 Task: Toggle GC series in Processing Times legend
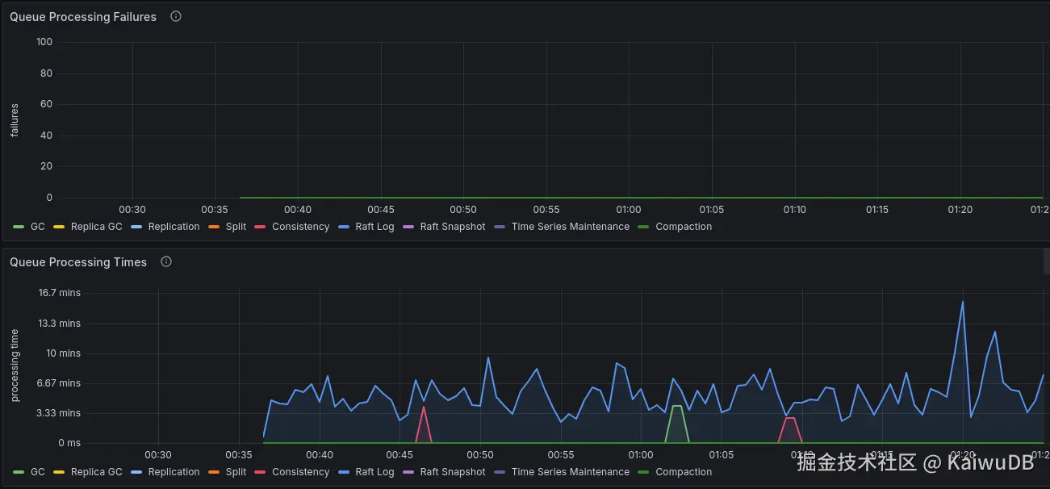(x=29, y=472)
